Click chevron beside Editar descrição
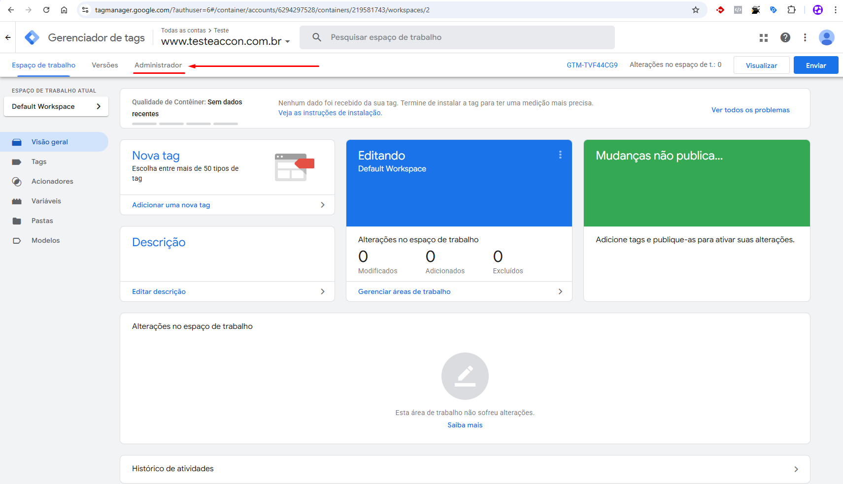Screen dimensions: 843x484 click(323, 291)
